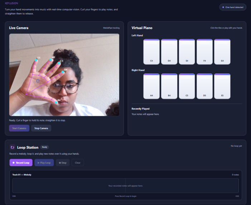This screenshot has height=205, width=251.
Task: Play the C4 piano tile
Action: (x=151, y=52)
